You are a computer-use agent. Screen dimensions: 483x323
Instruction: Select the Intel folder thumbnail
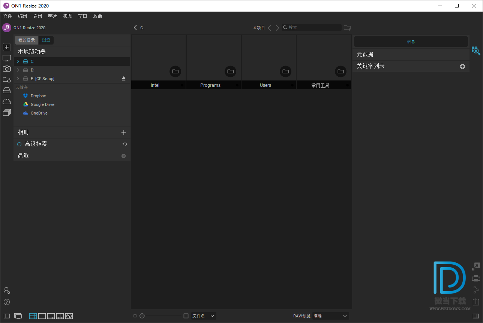158,62
